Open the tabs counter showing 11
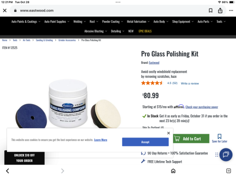236x177 pixels. click(x=228, y=171)
